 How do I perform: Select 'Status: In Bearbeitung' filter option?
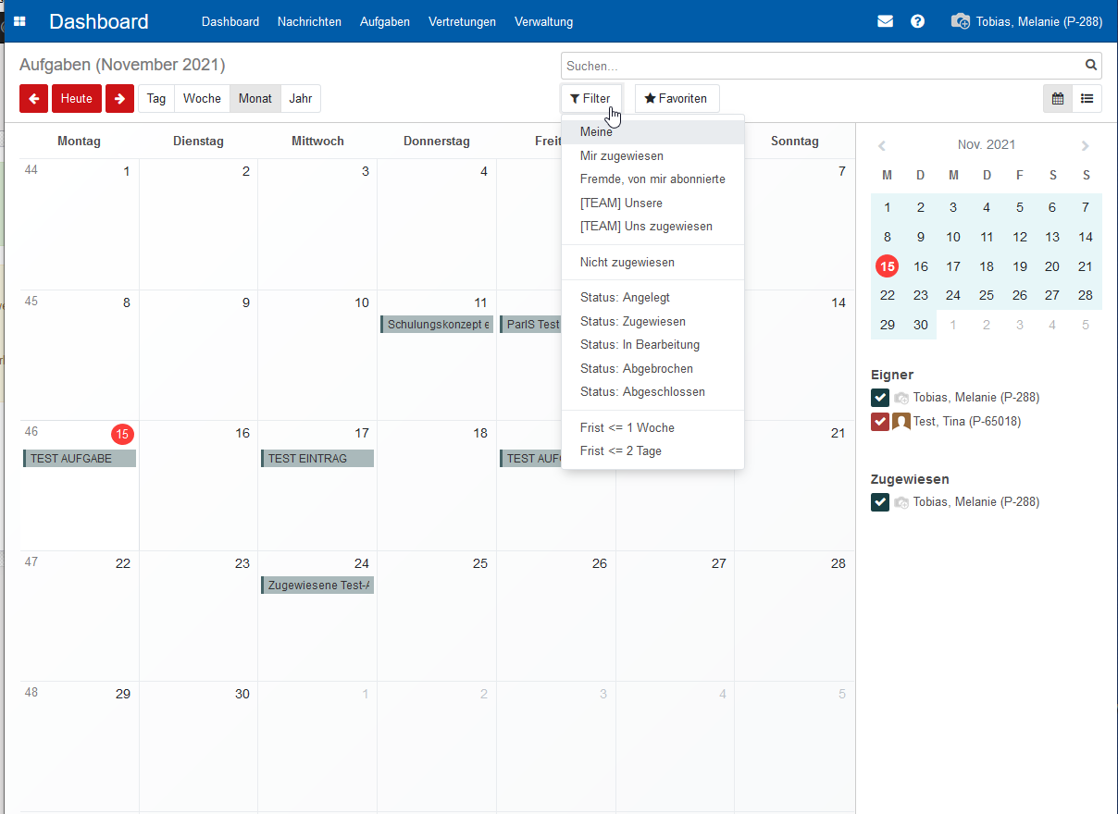[640, 345]
